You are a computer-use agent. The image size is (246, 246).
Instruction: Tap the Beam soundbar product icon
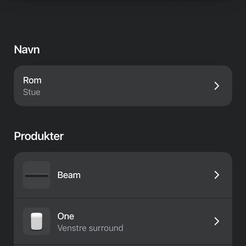[x=36, y=175]
